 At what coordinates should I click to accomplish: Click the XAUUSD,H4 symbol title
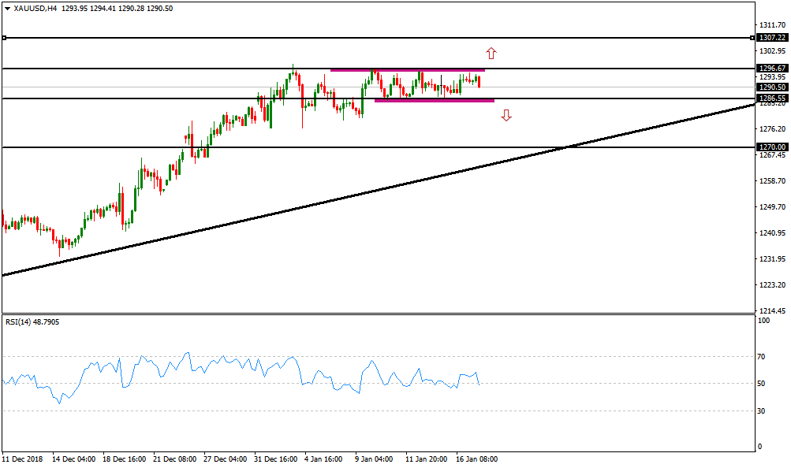point(40,8)
